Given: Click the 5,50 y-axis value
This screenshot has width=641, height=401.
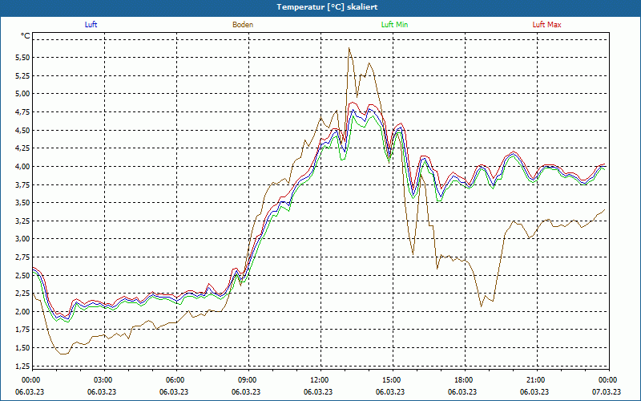Looking at the screenshot, I should pos(22,58).
